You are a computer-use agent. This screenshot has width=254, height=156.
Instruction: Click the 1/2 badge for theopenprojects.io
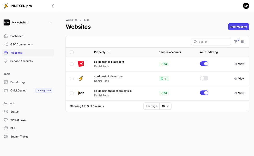tap(164, 93)
